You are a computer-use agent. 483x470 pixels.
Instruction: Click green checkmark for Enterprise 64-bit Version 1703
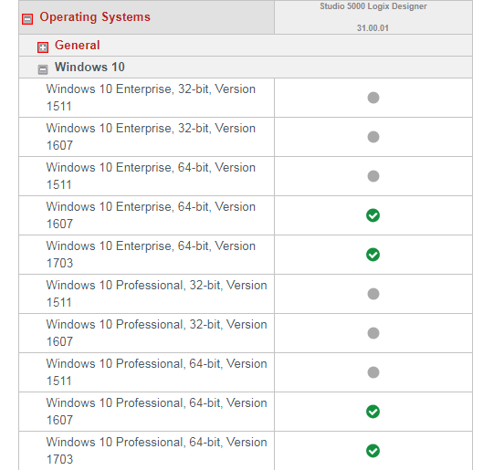[x=373, y=255]
